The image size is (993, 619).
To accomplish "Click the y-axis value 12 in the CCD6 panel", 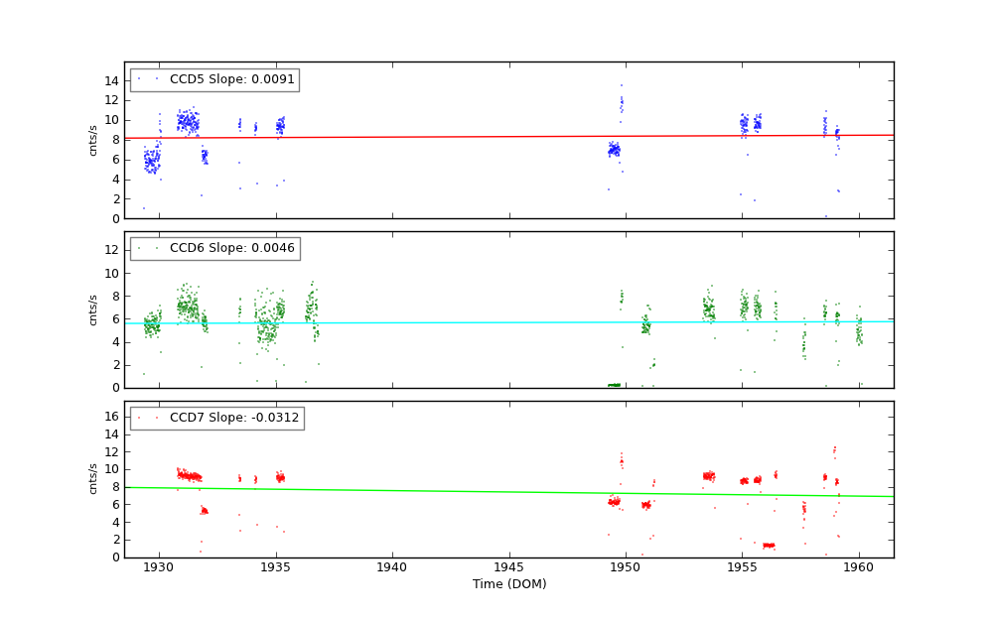I will click(x=112, y=250).
